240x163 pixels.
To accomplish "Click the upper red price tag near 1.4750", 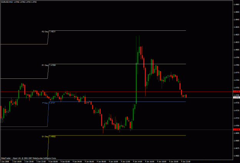I will 236,91.
